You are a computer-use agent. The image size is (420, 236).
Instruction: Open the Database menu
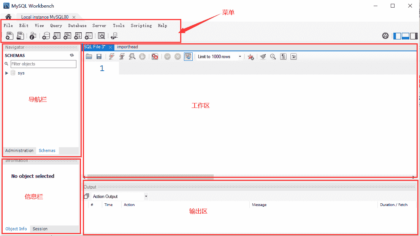point(77,25)
